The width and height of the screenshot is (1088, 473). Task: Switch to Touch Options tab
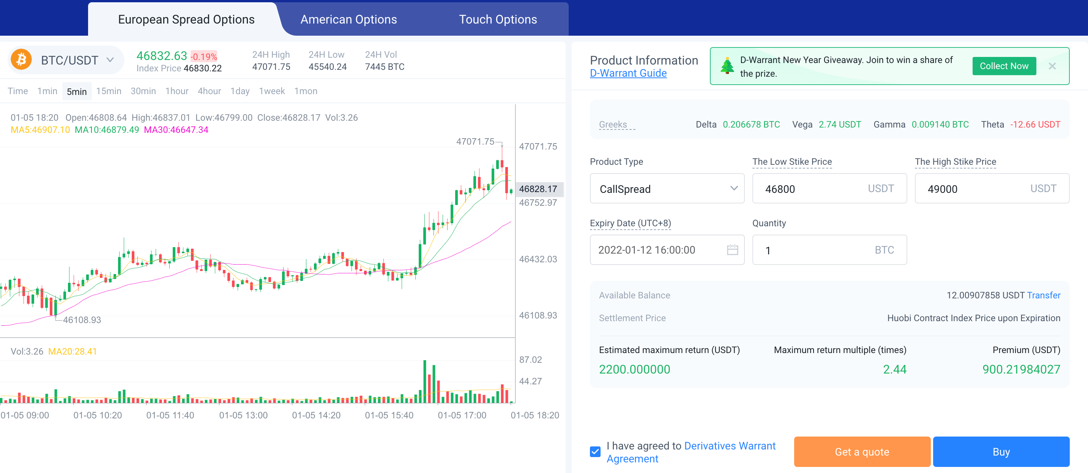498,19
